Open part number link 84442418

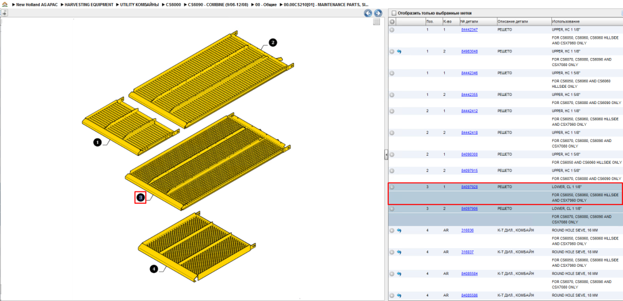469,132
